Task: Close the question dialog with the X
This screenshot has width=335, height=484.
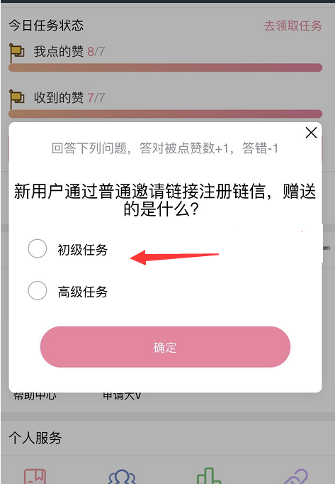Action: click(311, 133)
